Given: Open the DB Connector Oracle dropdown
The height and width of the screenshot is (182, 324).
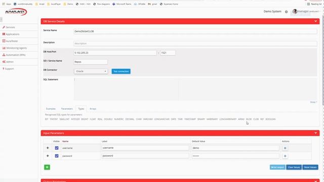Looking at the screenshot, I should pyautogui.click(x=91, y=71).
